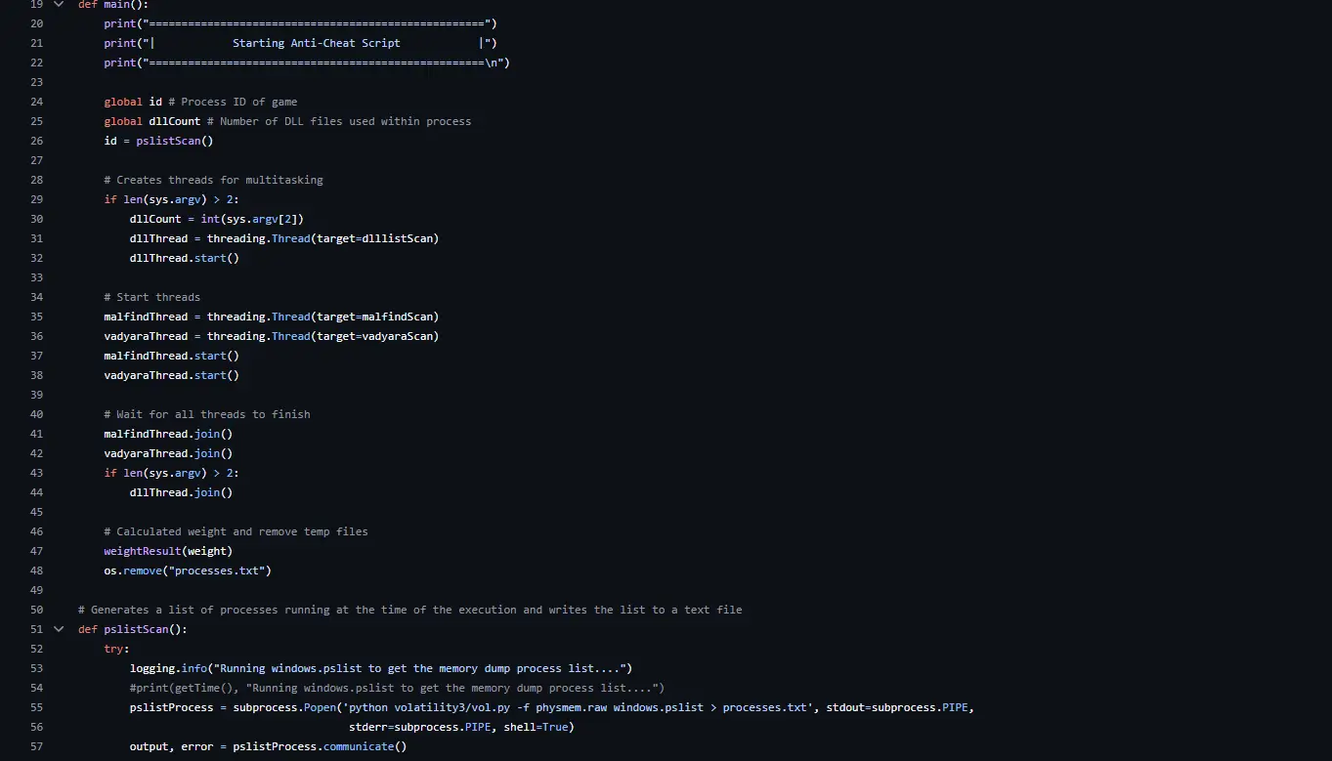The height and width of the screenshot is (761, 1332).
Task: Click the string "processes.txt" on line 48
Action: pyautogui.click(x=220, y=571)
